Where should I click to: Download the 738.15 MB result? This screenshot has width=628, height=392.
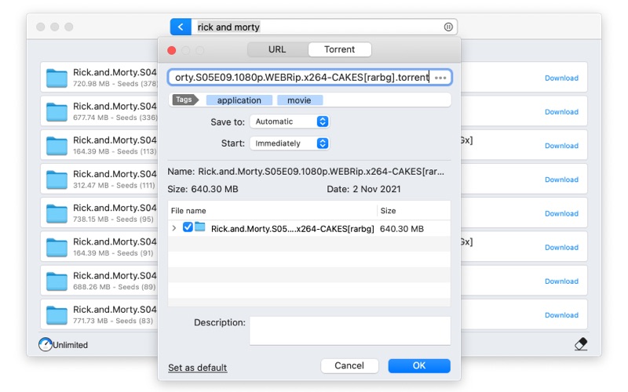coord(561,213)
